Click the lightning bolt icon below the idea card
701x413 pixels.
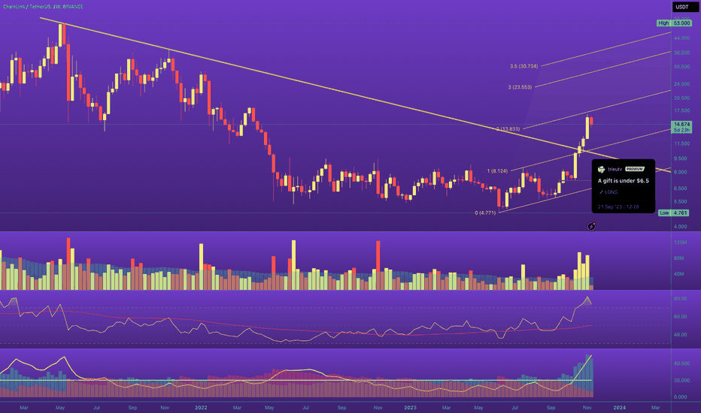click(x=591, y=226)
